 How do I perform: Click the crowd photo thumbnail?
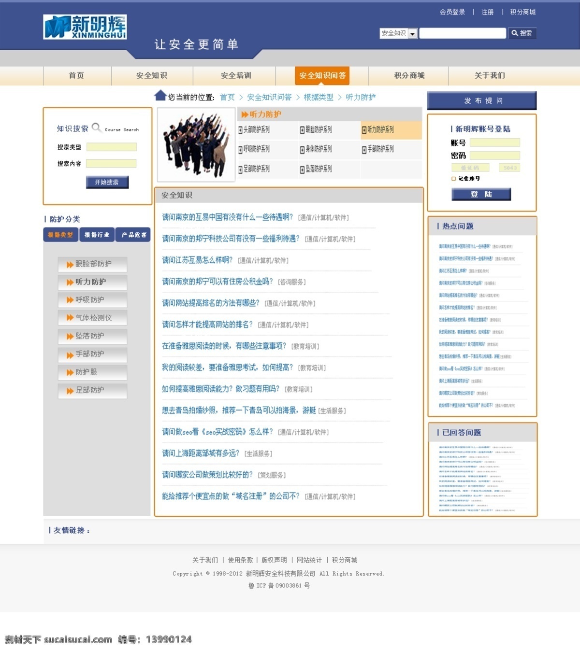196,144
